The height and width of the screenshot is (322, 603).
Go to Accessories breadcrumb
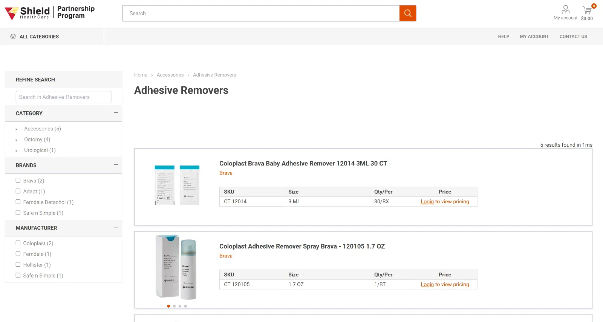[x=170, y=75]
